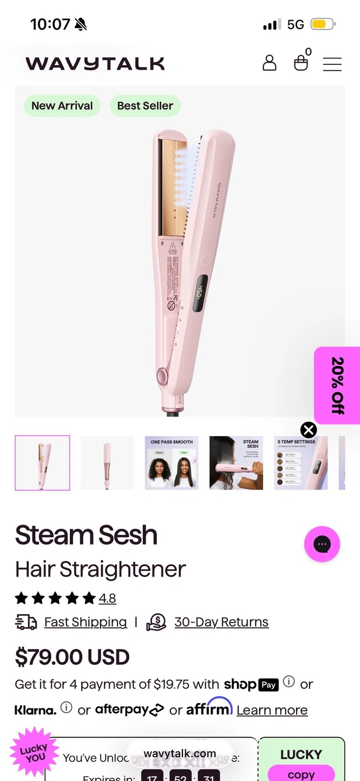The image size is (360, 781).
Task: Tap the Wavytalk logo
Action: tap(95, 63)
